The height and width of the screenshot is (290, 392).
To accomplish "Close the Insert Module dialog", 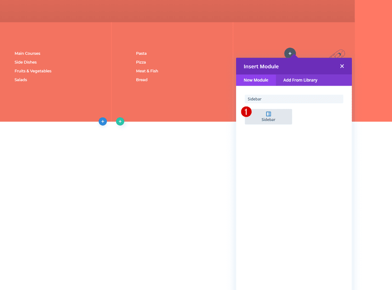I will (x=342, y=66).
